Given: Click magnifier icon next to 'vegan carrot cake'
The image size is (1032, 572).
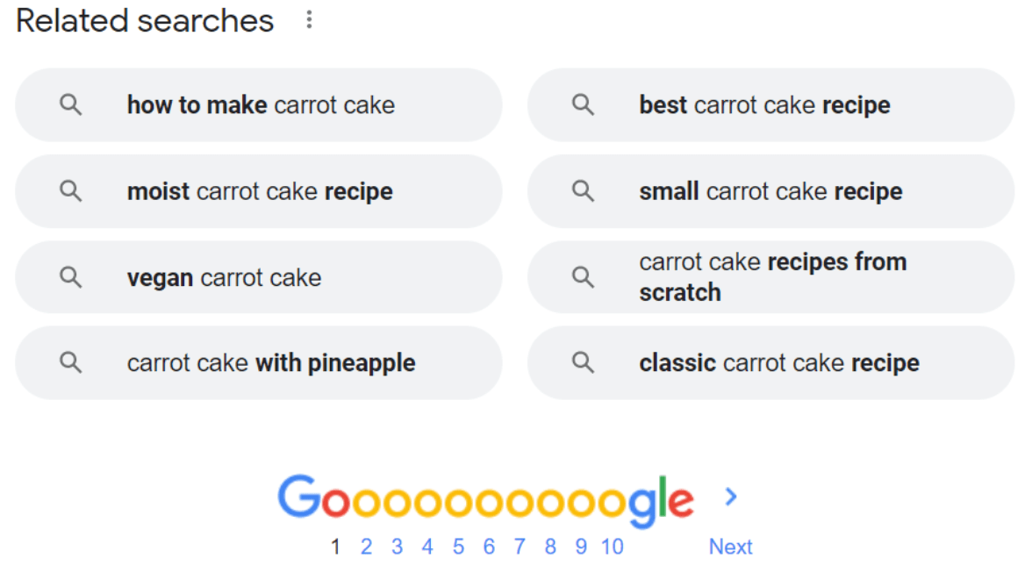Looking at the screenshot, I should tap(70, 277).
